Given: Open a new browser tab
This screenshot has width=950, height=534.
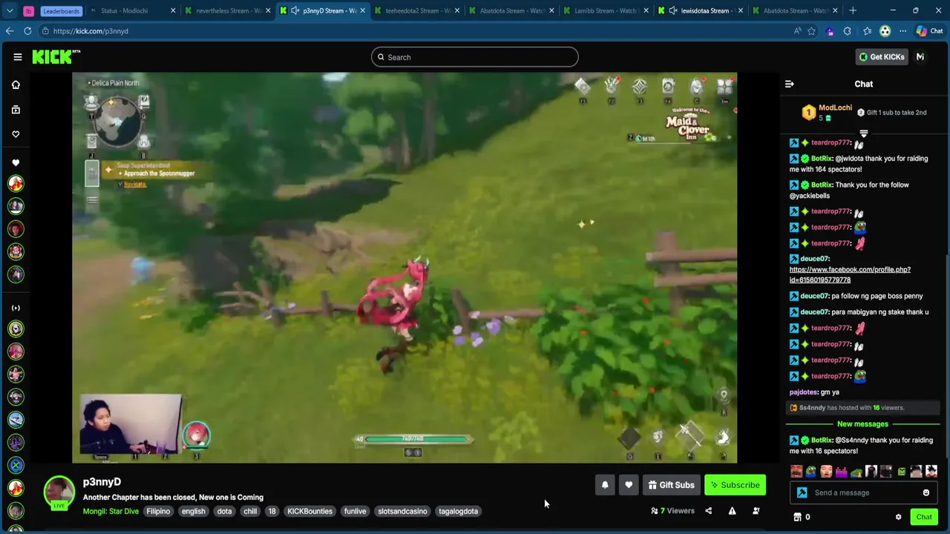Looking at the screenshot, I should 852,10.
